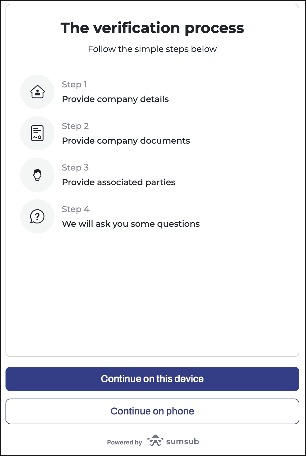Select We will ask you some questions
306x456 pixels.
coord(131,224)
